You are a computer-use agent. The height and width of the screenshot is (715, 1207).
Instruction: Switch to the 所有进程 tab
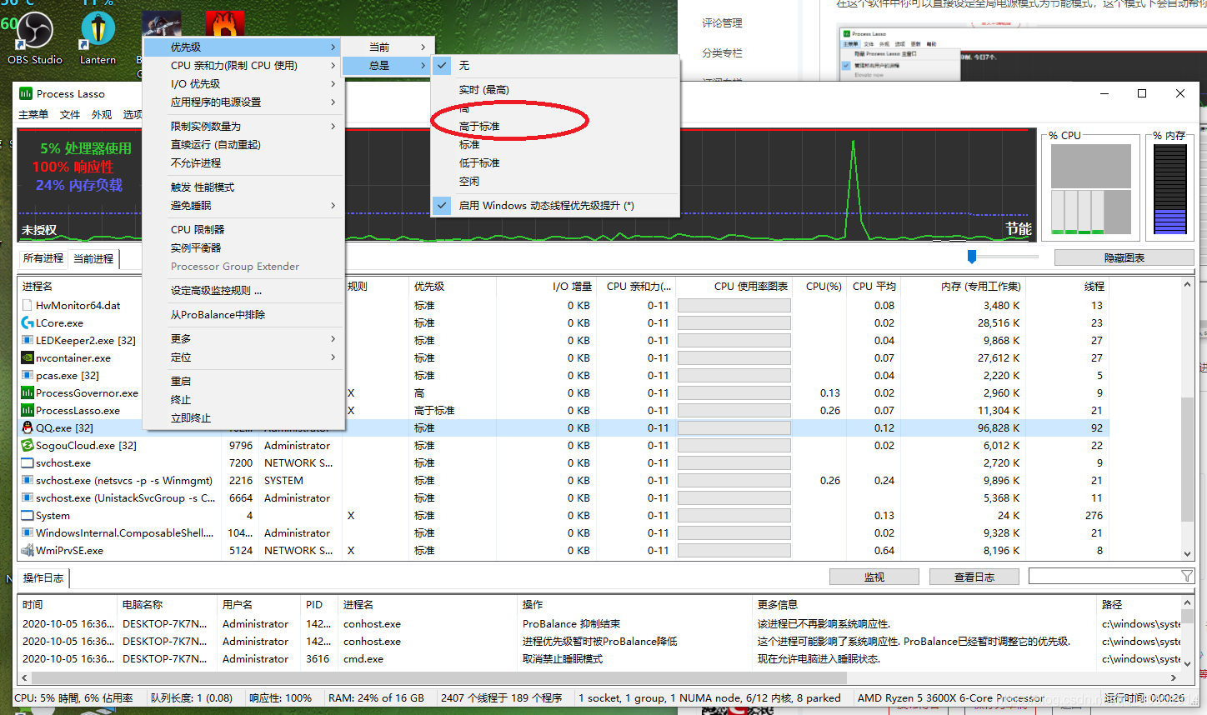[43, 258]
